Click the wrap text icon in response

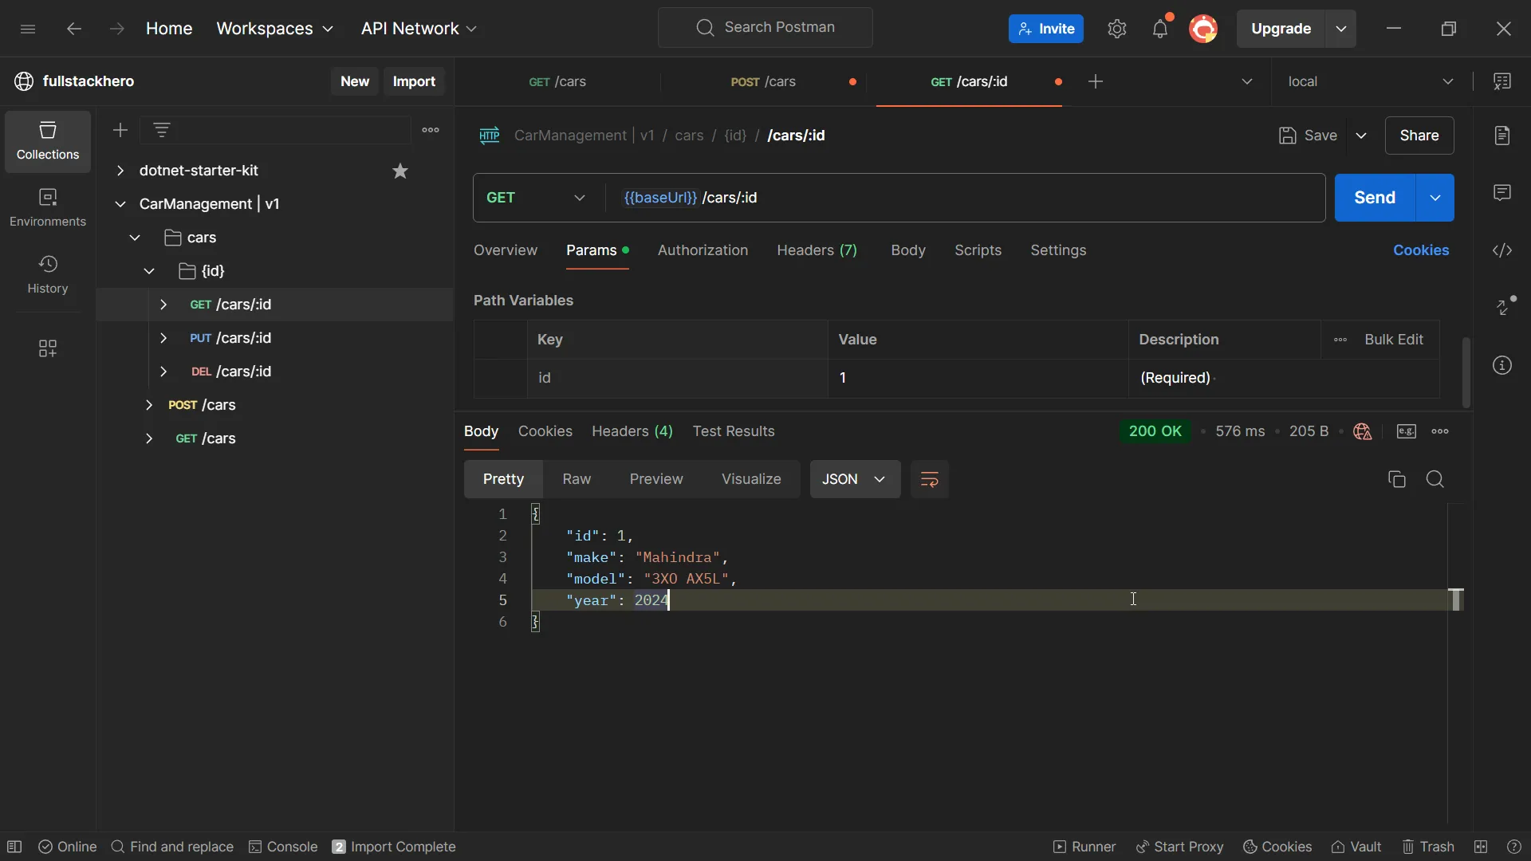pyautogui.click(x=930, y=478)
